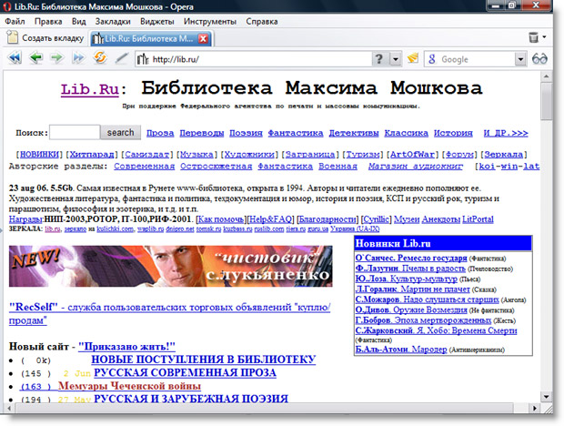The width and height of the screenshot is (564, 426).
Task: Open the Файл menu
Action: [x=15, y=22]
